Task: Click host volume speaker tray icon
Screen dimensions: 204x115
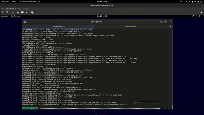Action: (195, 2)
